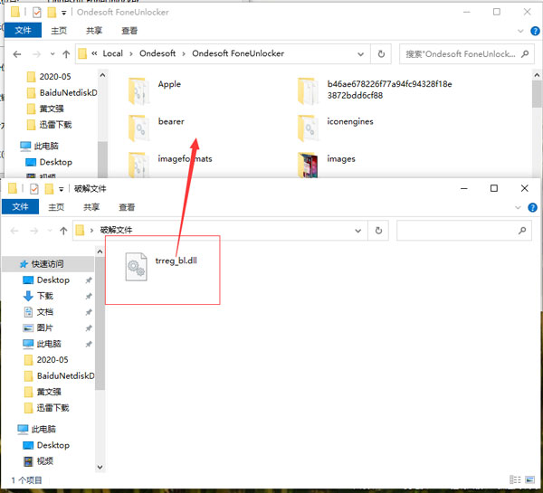Open the images folder
Image resolution: width=543 pixels, height=493 pixels.
326,165
